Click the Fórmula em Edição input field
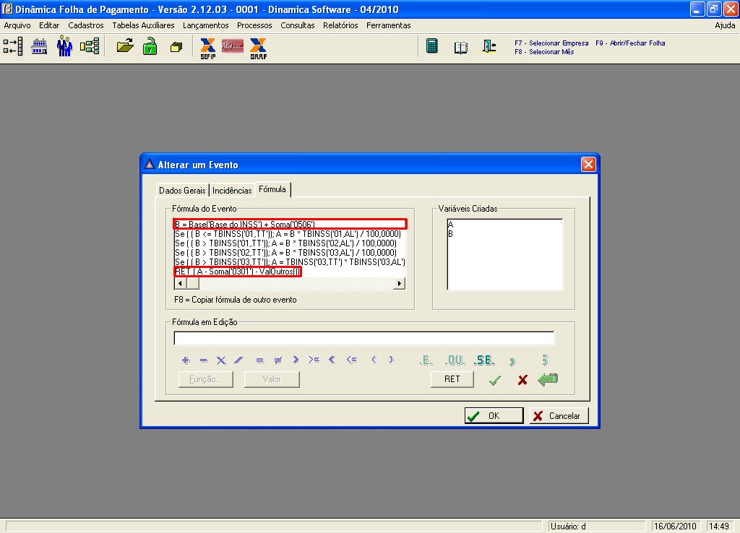 point(363,338)
